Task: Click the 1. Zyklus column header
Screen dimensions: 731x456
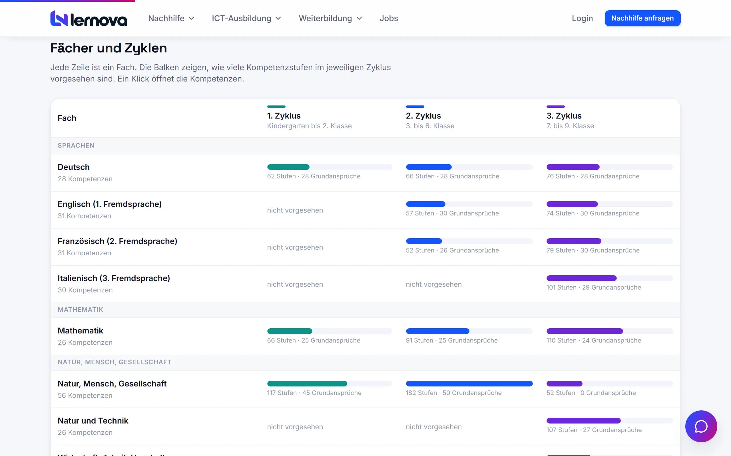Action: point(309,118)
